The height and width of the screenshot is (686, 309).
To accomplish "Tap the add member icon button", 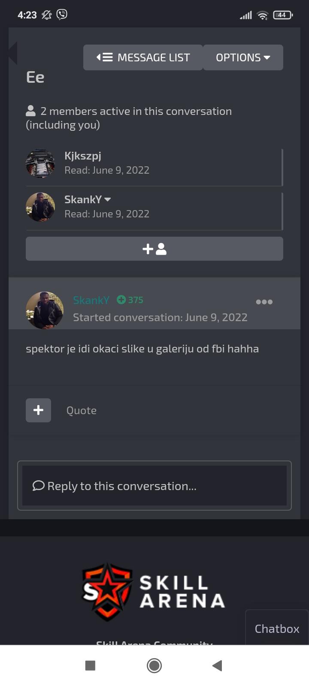I will [154, 249].
